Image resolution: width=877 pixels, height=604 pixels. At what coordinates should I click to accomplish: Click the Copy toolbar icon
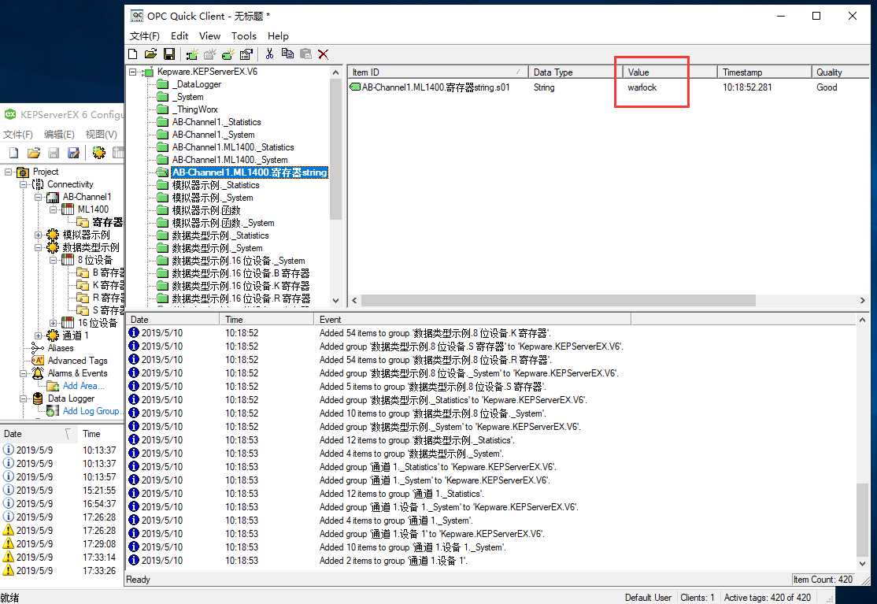(287, 54)
